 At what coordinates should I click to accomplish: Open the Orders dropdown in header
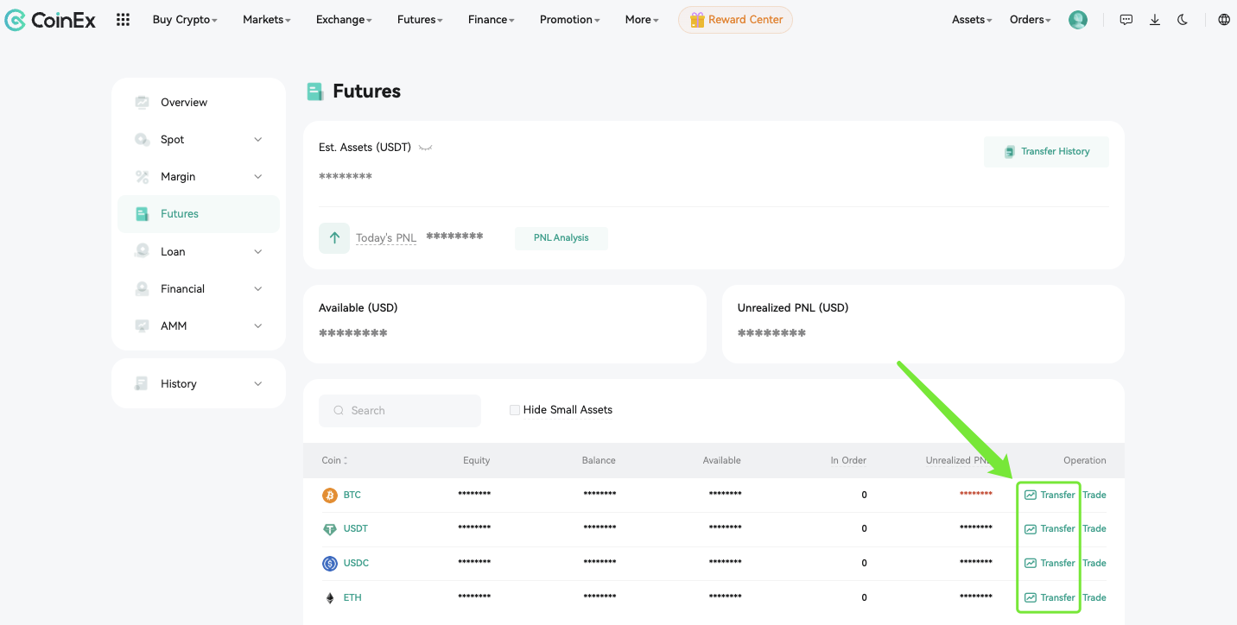click(x=1030, y=20)
